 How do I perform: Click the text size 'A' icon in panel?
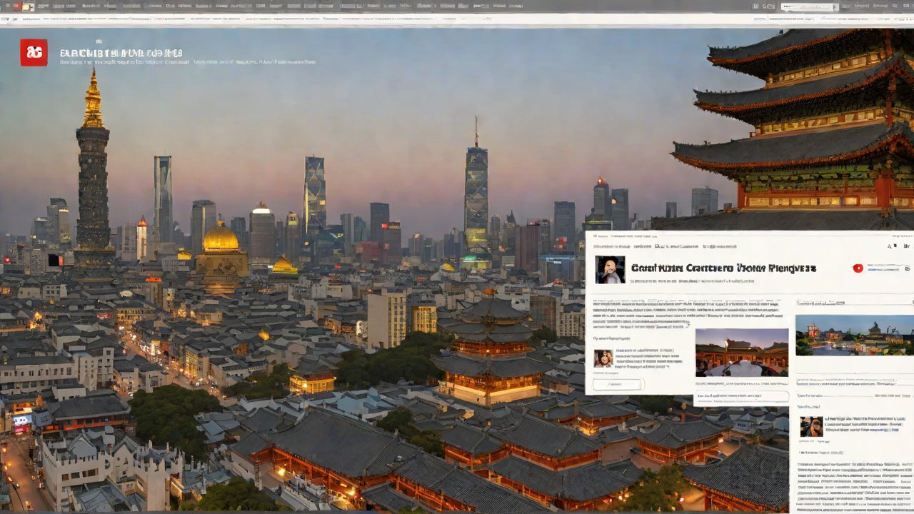pyautogui.click(x=890, y=246)
